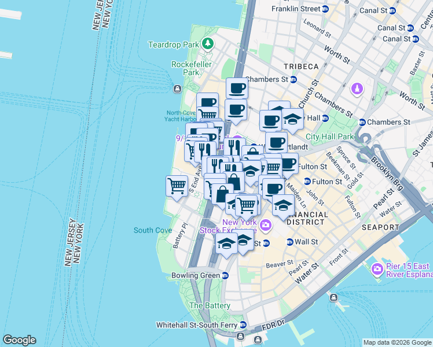The height and width of the screenshot is (347, 433).
Task: Select the City Hall subway station icon
Action: point(325,119)
